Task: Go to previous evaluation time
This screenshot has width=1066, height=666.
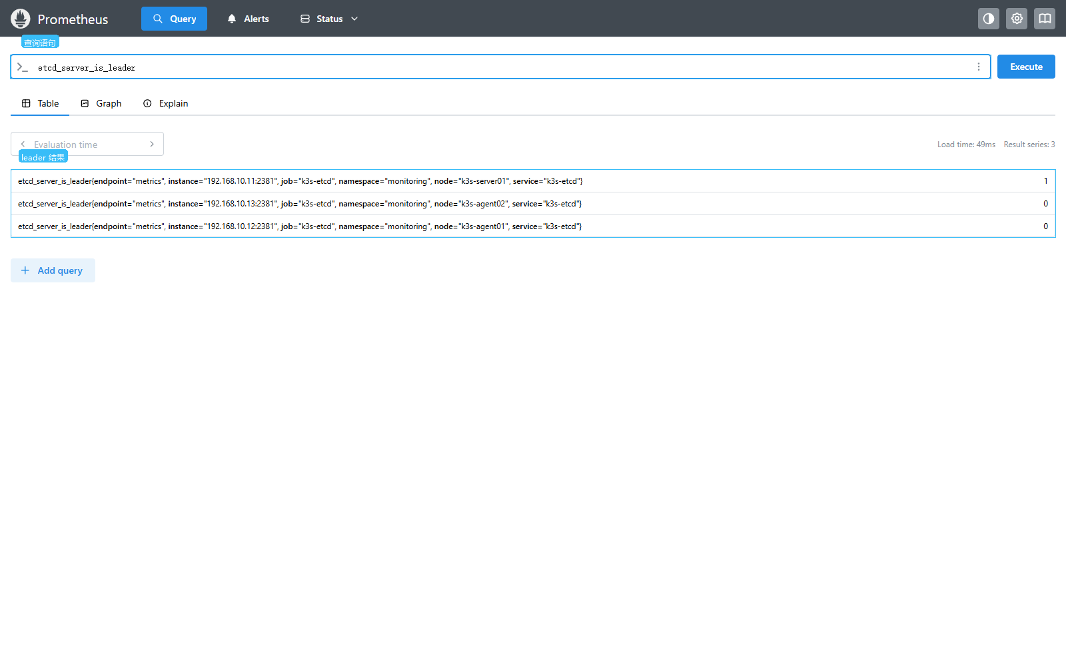Action: [23, 144]
